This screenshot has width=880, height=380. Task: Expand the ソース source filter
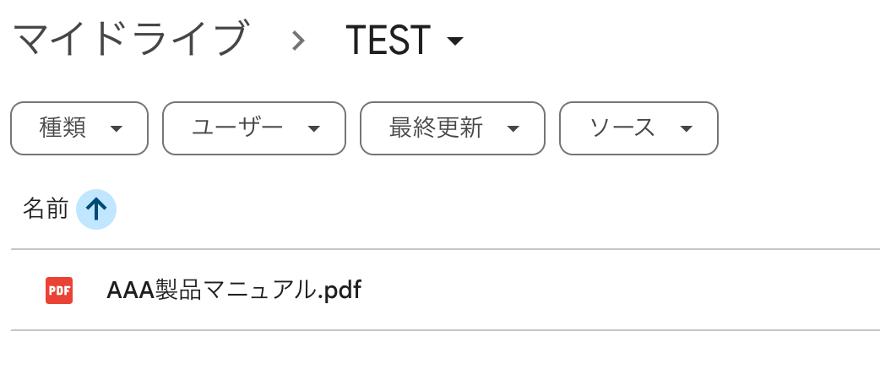click(x=622, y=128)
